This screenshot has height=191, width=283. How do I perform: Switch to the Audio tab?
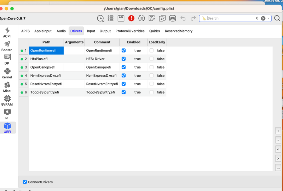61,31
